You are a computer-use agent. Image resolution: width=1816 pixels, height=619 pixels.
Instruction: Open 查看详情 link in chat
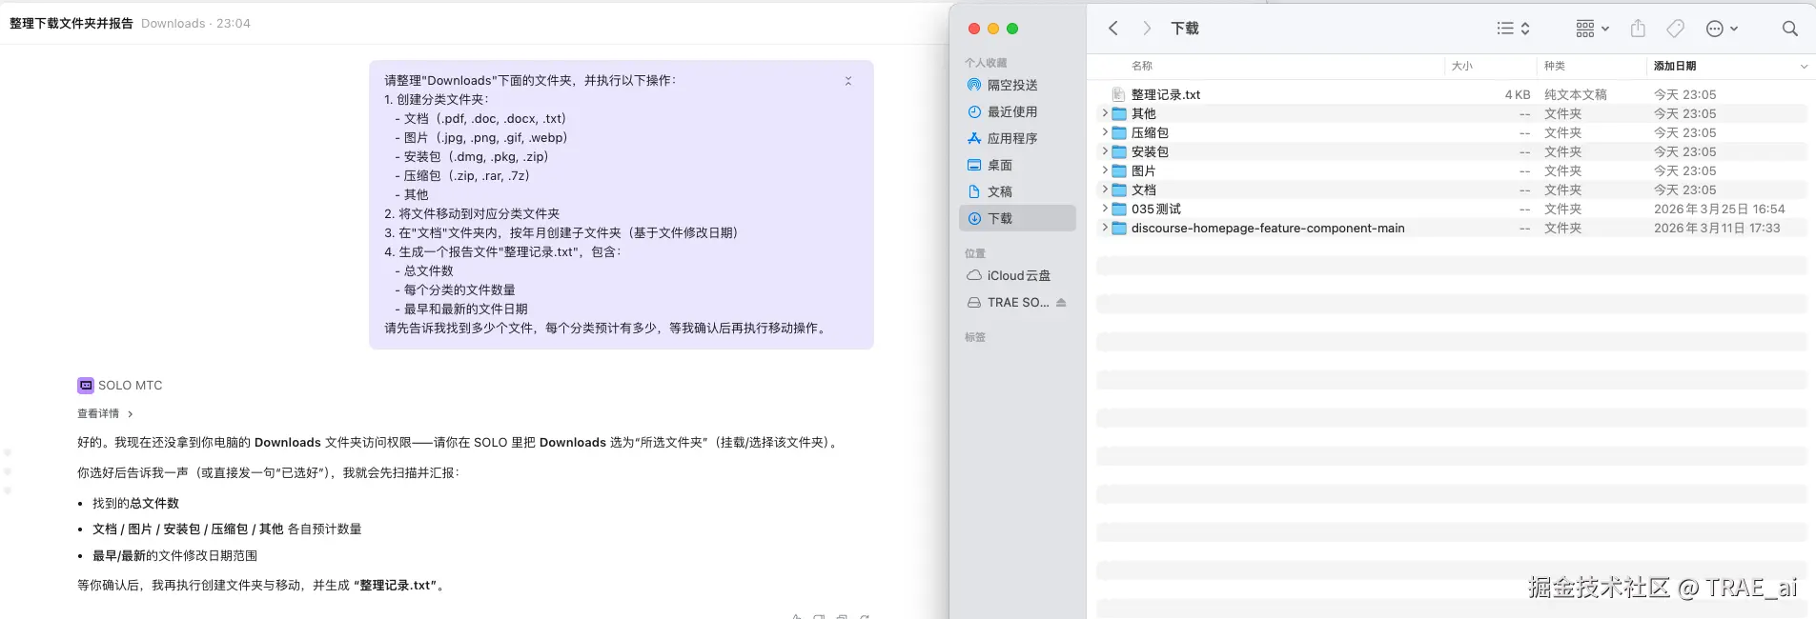(x=105, y=413)
